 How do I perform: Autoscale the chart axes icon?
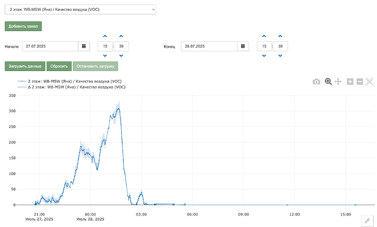click(369, 82)
